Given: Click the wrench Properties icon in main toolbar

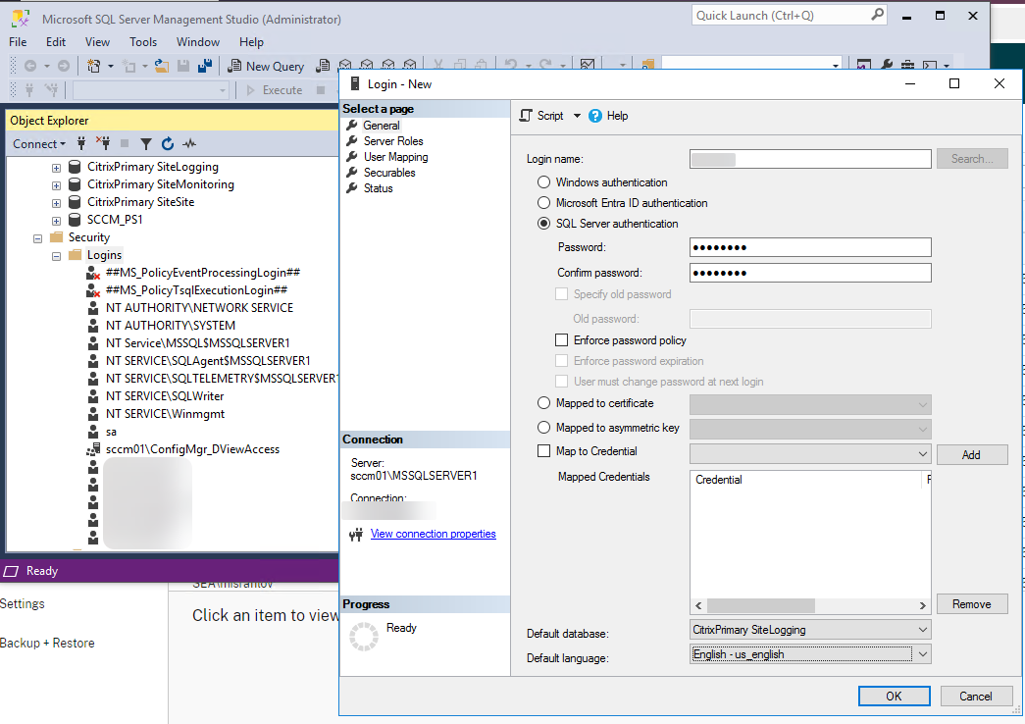Looking at the screenshot, I should coord(887,65).
